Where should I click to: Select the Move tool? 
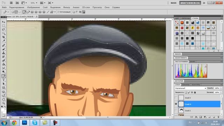3,22
